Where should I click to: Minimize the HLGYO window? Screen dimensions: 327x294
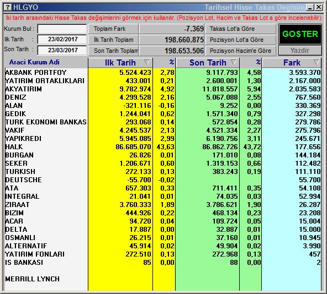click(310, 8)
